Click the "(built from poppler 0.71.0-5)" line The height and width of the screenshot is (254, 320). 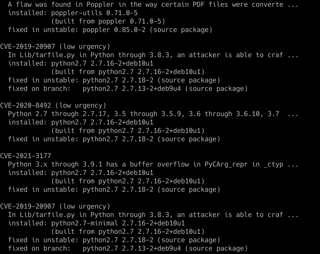click(x=108, y=21)
